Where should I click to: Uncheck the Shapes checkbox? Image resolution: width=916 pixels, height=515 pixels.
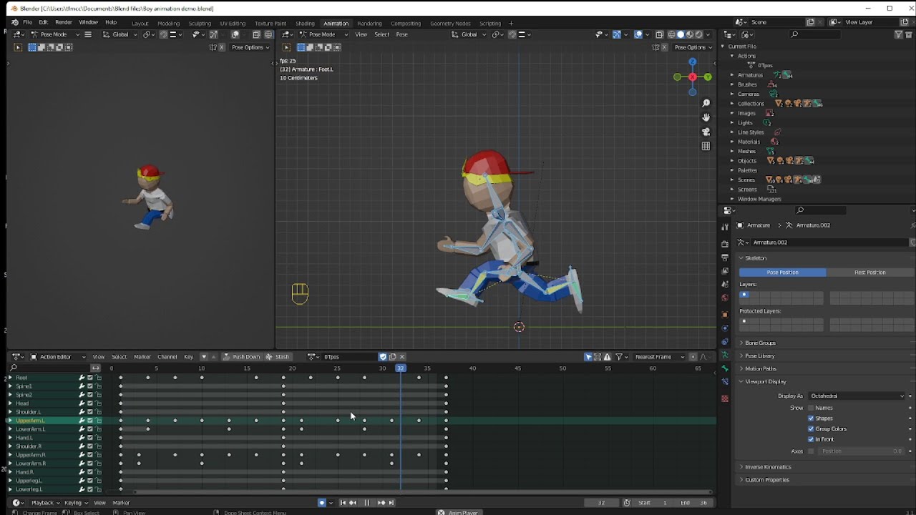811,418
